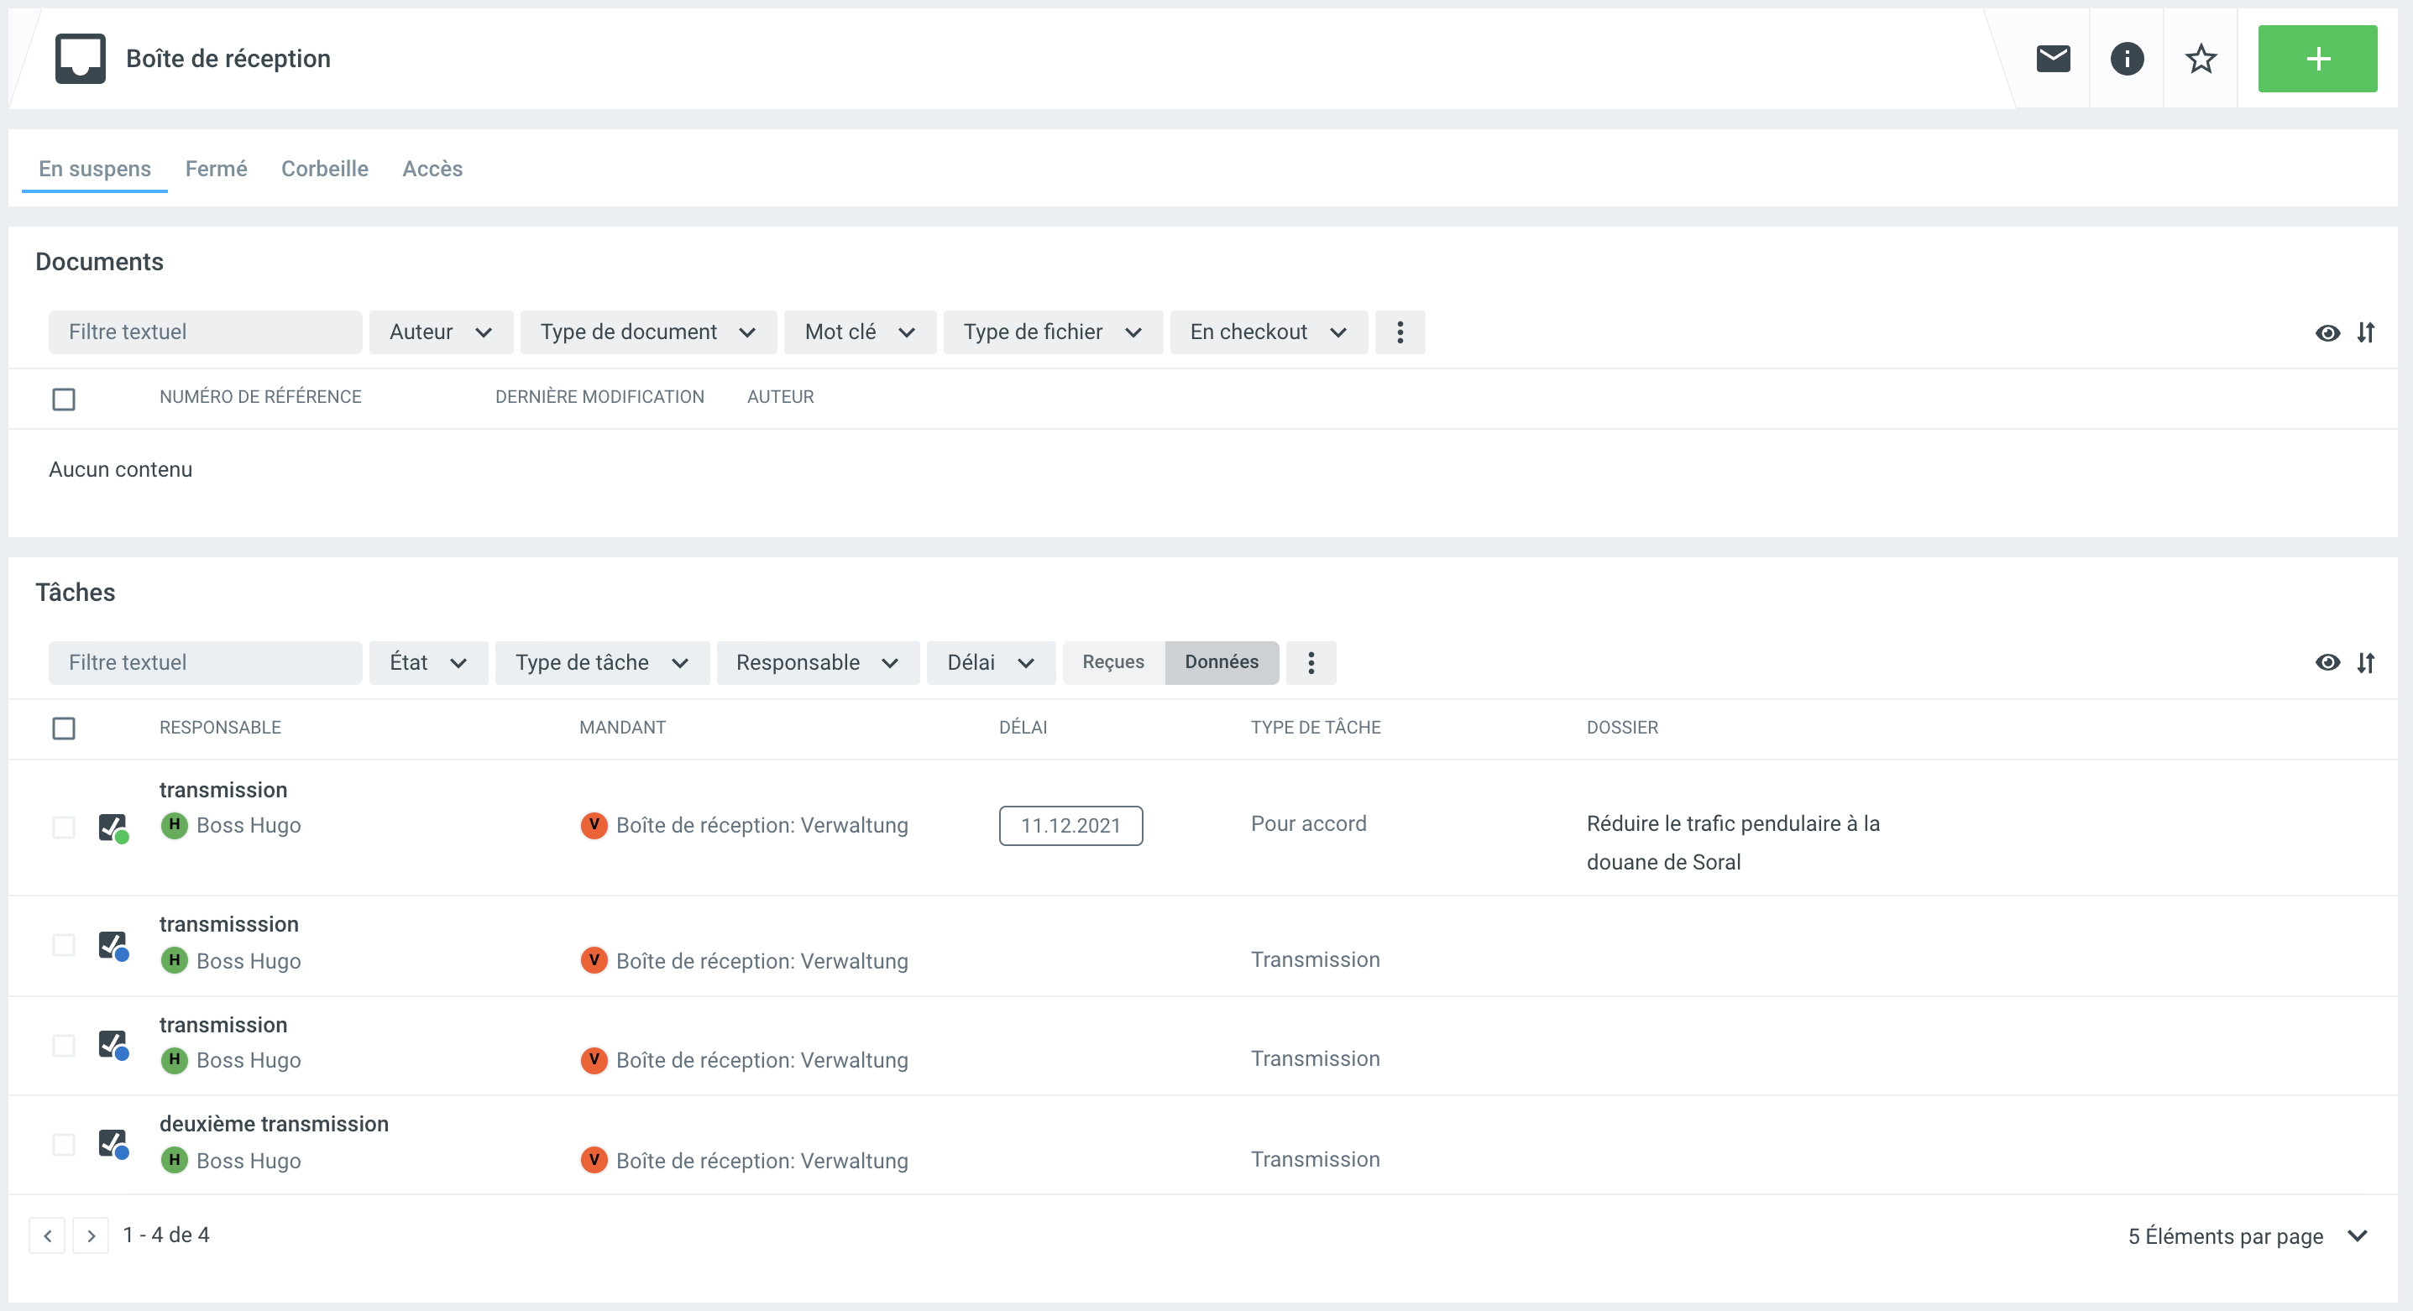
Task: Check the select-all checkbox in Tâches header
Action: (64, 728)
